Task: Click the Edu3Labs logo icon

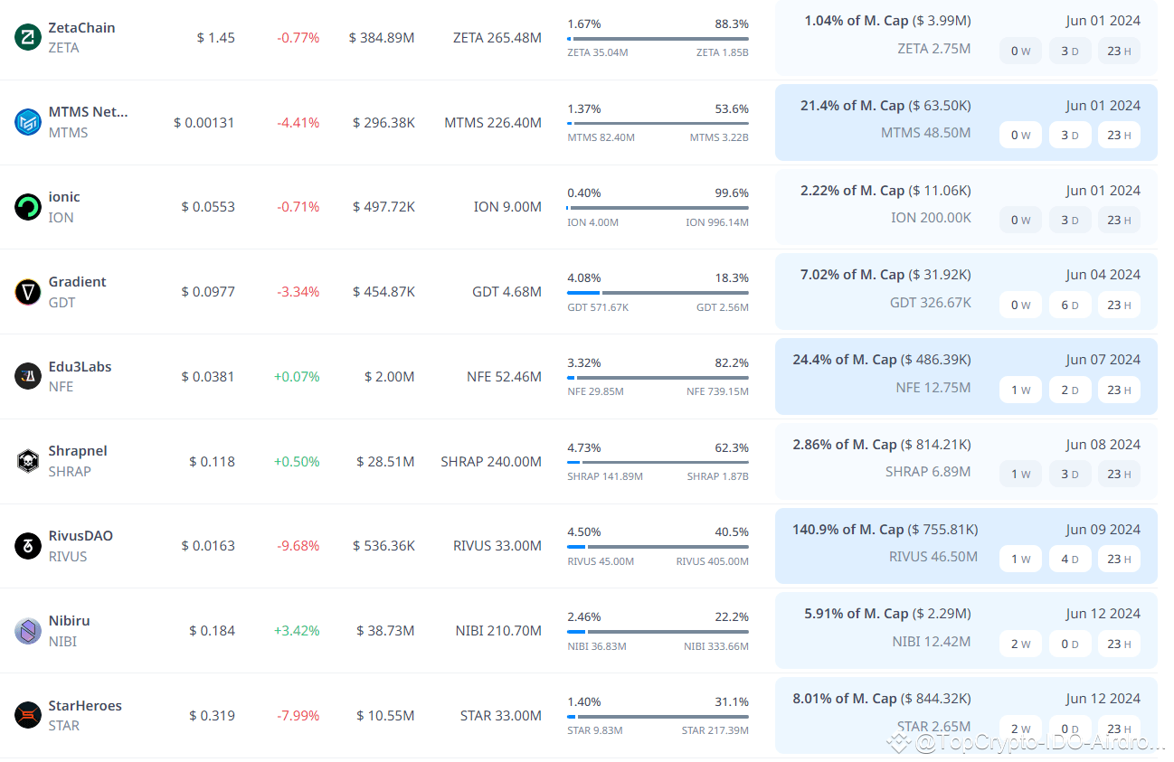Action: click(28, 376)
